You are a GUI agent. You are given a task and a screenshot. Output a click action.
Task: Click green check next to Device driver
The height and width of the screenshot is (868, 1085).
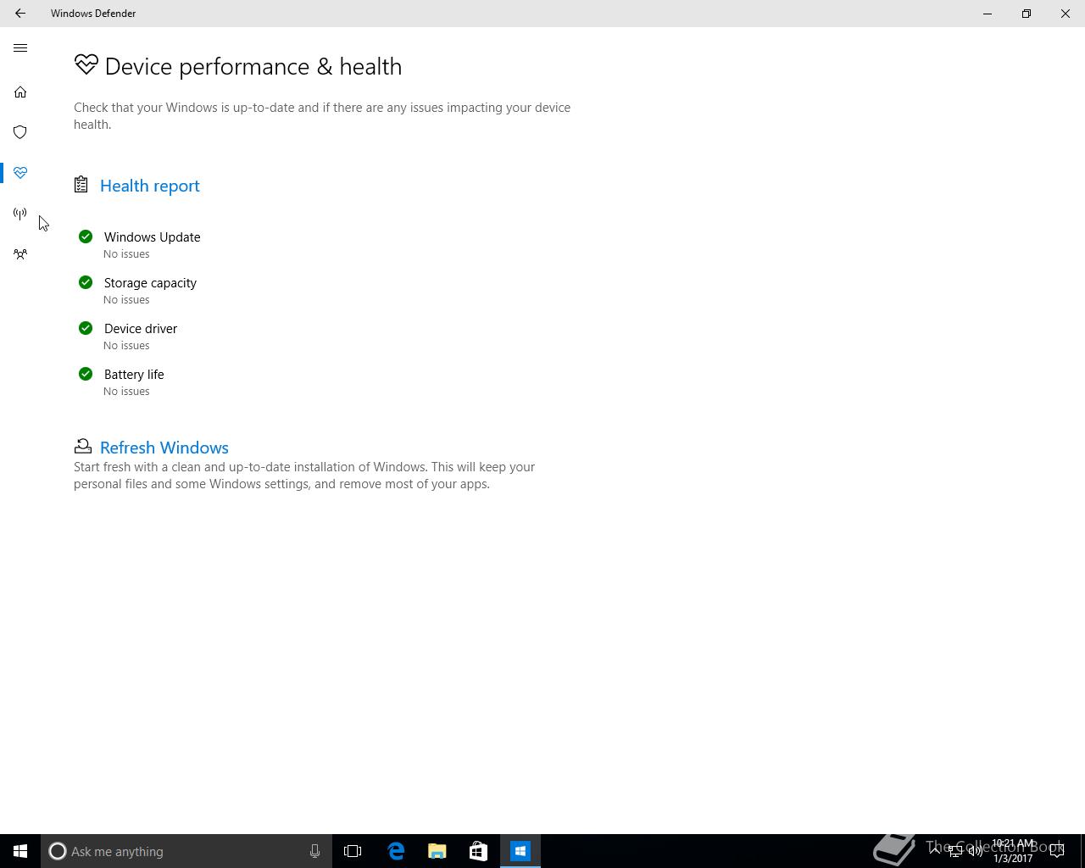(86, 328)
